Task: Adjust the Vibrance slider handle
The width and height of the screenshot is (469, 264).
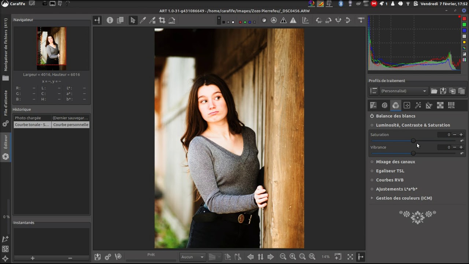Action: (x=413, y=153)
